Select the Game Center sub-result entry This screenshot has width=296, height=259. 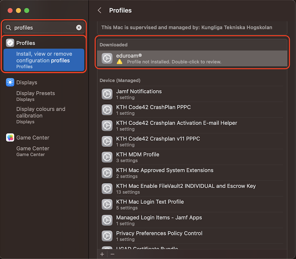[33, 151]
